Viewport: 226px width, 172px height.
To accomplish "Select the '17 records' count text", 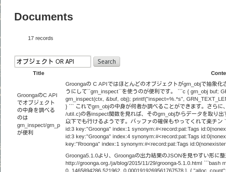I will pyautogui.click(x=40, y=38).
